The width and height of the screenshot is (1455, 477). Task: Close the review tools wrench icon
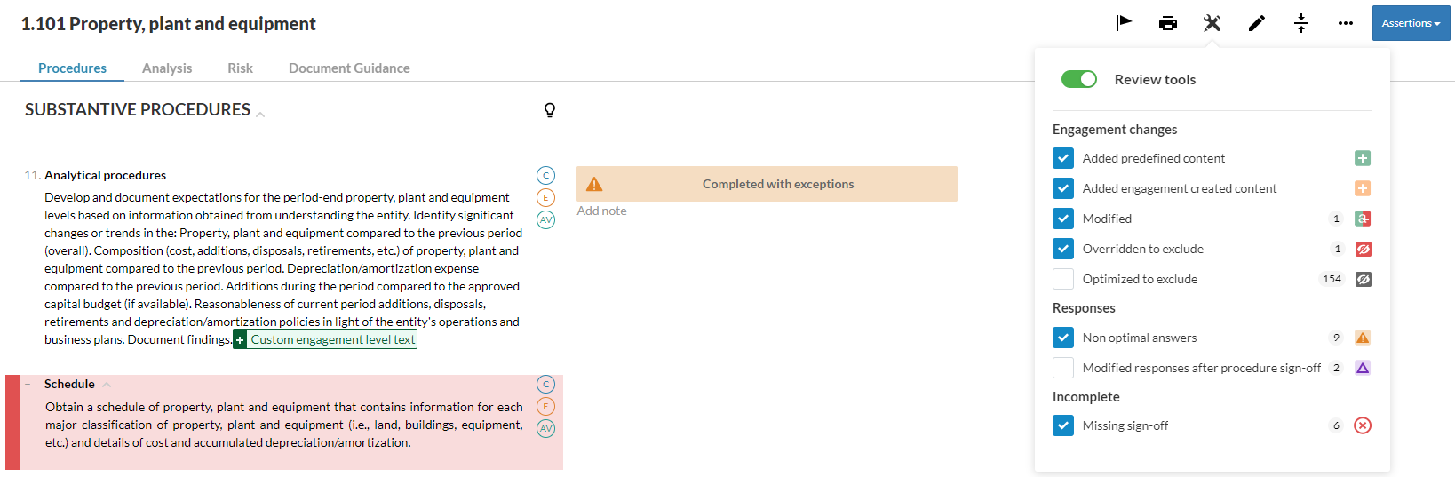pyautogui.click(x=1212, y=23)
